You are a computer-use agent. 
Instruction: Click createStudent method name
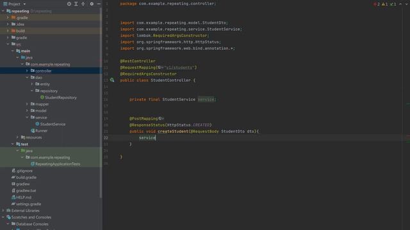173,132
